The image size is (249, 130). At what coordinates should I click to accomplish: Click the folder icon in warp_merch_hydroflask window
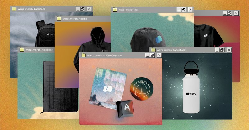click(x=153, y=50)
